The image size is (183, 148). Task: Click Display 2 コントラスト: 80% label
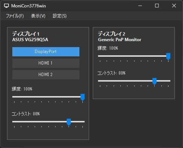111,73
